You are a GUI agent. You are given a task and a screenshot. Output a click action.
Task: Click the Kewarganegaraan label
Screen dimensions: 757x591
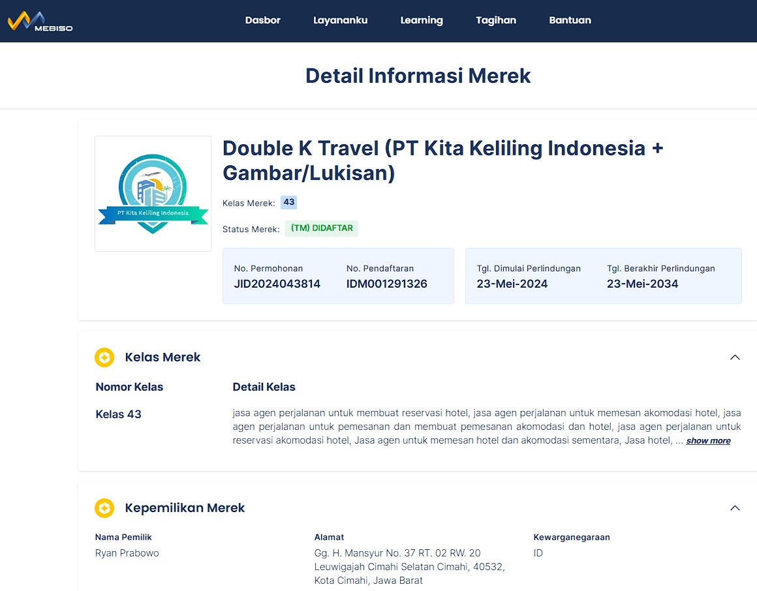(572, 537)
